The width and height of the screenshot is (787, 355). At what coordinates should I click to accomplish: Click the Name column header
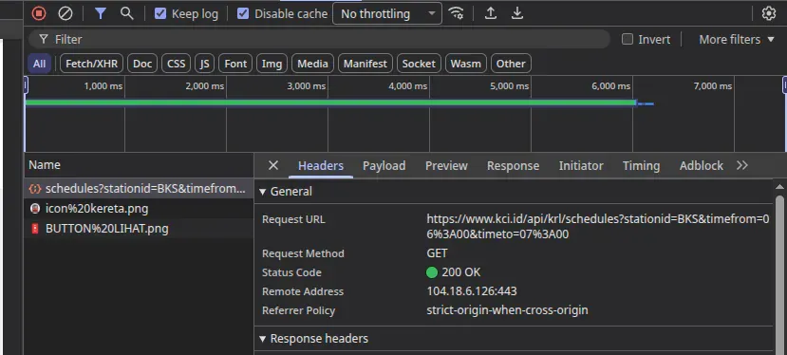pos(139,165)
